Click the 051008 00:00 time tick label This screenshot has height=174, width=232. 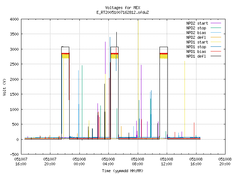click(x=79, y=162)
